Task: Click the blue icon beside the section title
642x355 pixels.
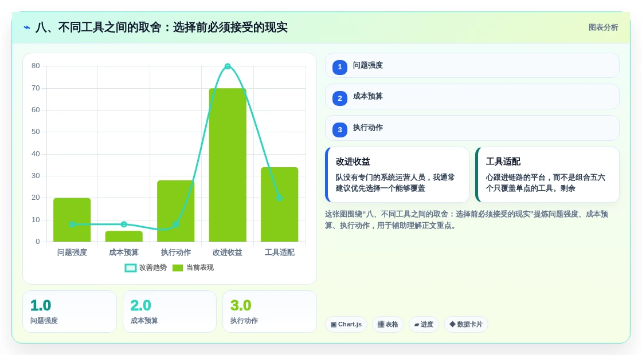Action: coord(27,27)
